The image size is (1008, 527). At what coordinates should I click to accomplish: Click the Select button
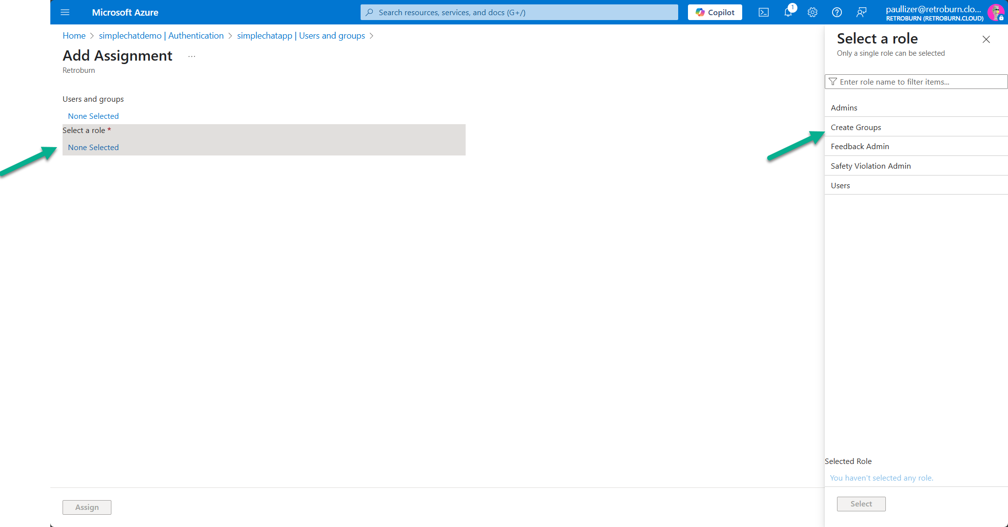tap(861, 504)
